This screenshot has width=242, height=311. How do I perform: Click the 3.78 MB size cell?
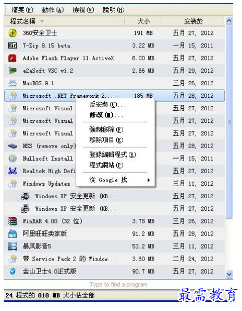click(143, 221)
